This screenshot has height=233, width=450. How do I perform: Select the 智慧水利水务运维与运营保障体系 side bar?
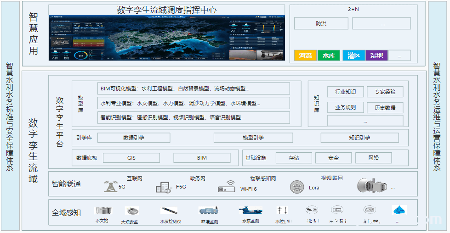(x=437, y=116)
